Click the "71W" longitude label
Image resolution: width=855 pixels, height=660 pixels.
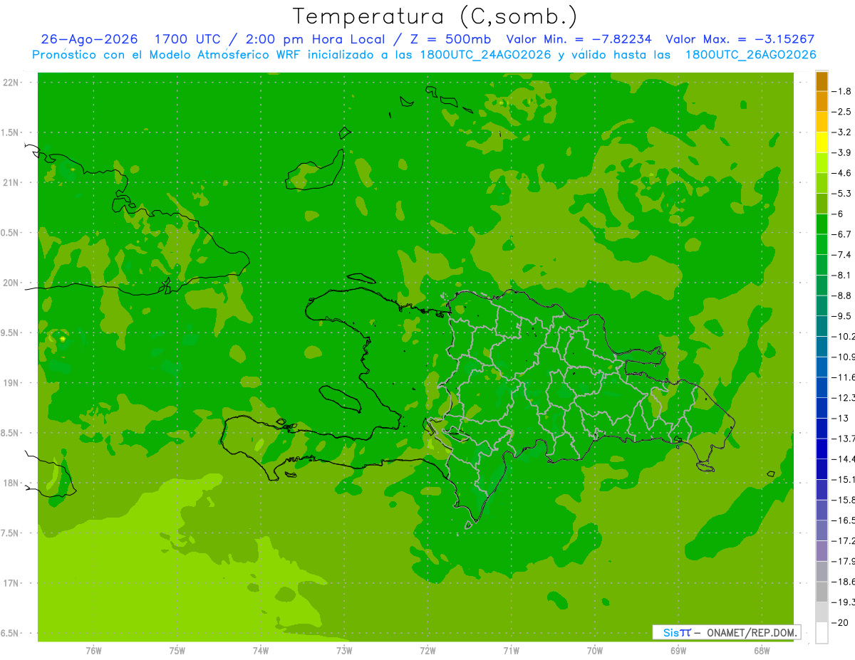pos(511,651)
